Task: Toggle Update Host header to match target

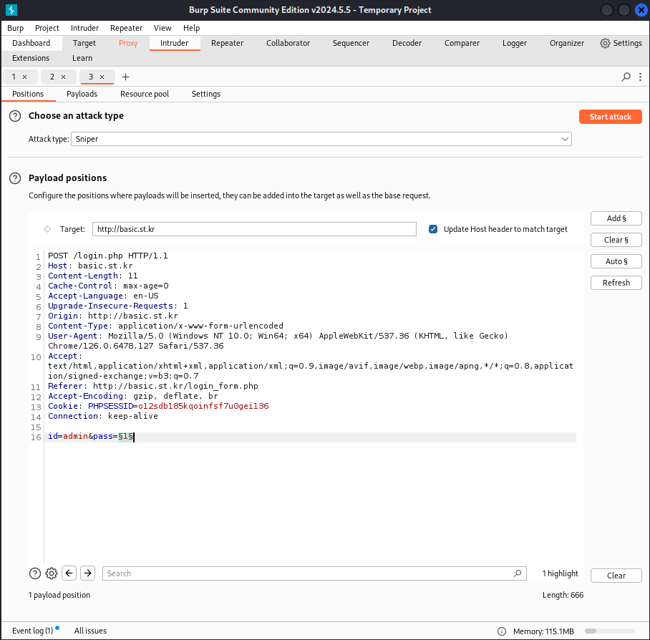Action: tap(433, 229)
